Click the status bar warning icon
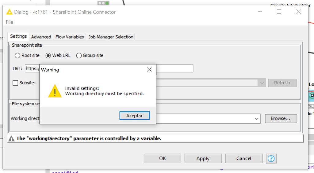314x173 pixels. tap(12, 138)
